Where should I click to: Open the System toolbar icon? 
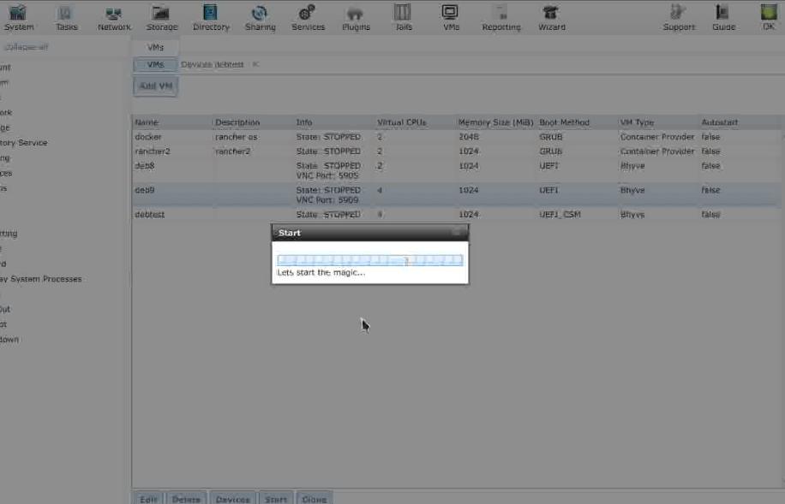(19, 17)
